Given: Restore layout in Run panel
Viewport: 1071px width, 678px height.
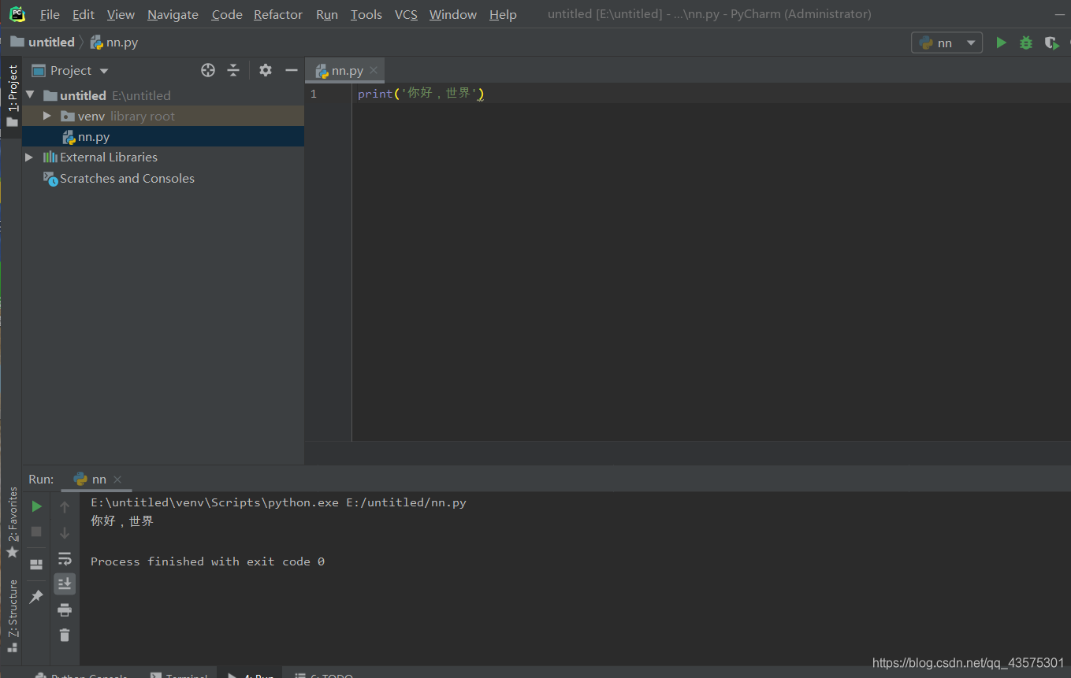Looking at the screenshot, I should click(x=36, y=564).
